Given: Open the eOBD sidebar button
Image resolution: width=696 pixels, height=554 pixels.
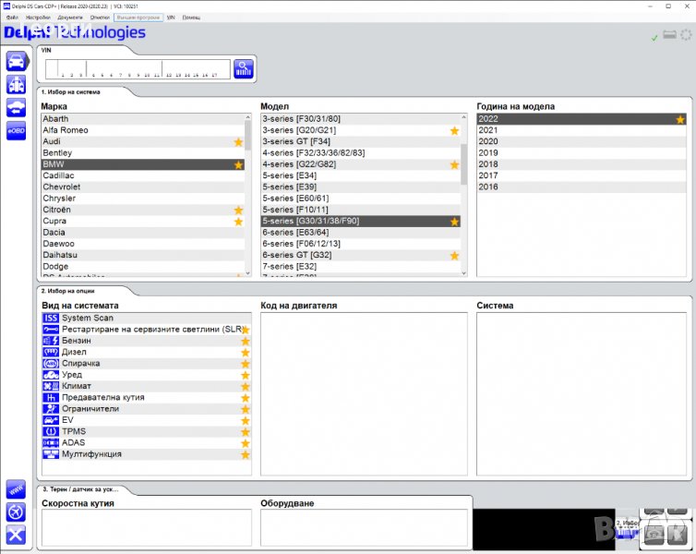Looking at the screenshot, I should coord(16,131).
